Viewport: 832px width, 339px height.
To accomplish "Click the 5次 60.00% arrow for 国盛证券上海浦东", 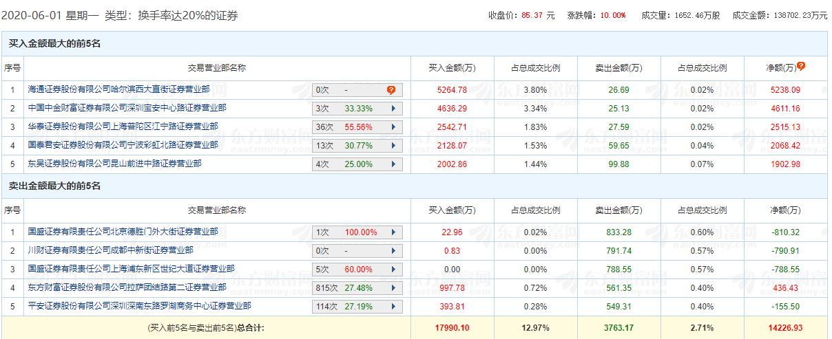I will click(393, 270).
